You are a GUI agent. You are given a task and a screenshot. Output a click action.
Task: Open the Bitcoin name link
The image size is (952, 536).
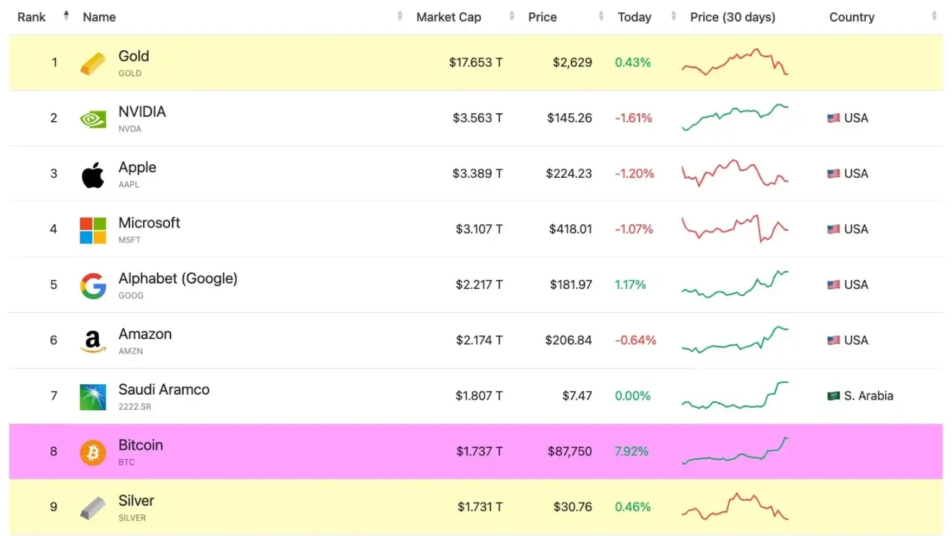pyautogui.click(x=141, y=446)
